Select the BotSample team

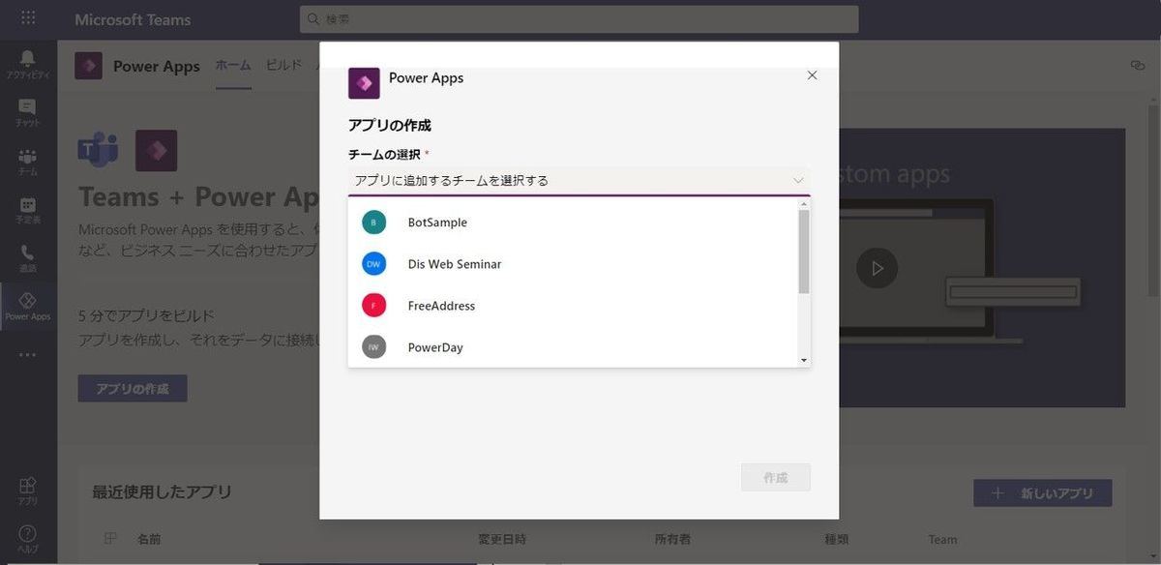click(573, 223)
